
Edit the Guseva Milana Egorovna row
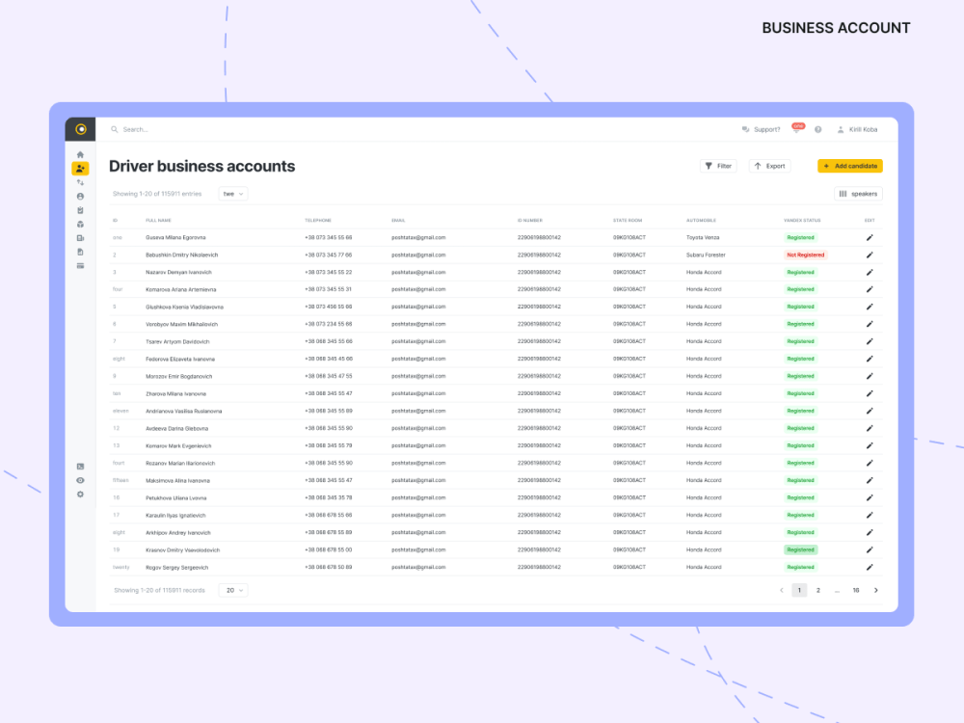[870, 237]
